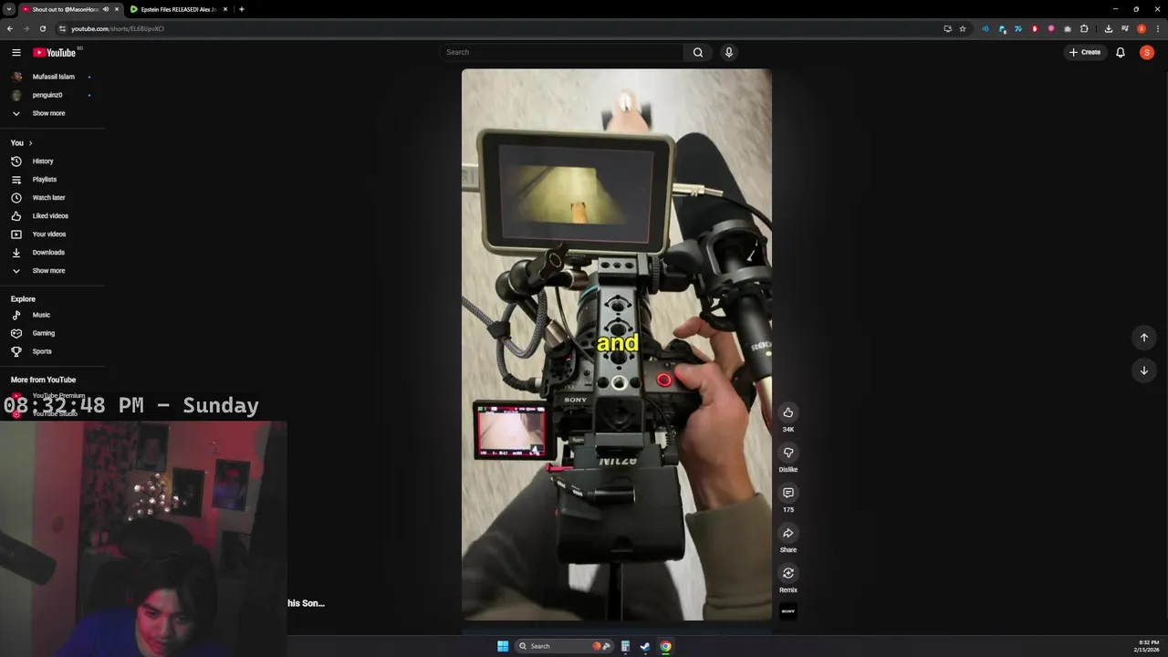
Task: Start voice search with the microphone
Action: (x=729, y=52)
